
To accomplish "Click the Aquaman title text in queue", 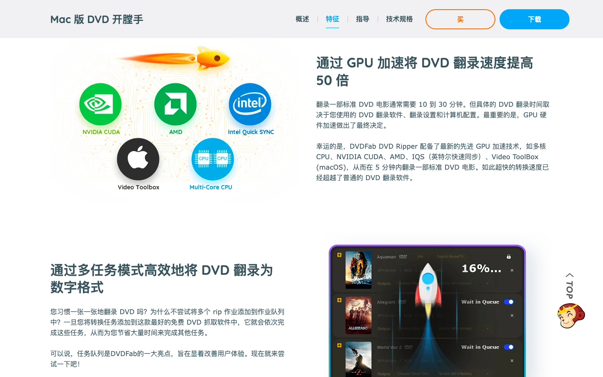I will (x=386, y=257).
